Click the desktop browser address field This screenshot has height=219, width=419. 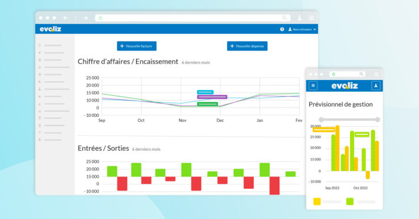coord(192,18)
